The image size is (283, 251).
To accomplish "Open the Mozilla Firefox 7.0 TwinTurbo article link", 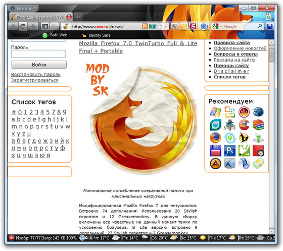I will pyautogui.click(x=138, y=47).
